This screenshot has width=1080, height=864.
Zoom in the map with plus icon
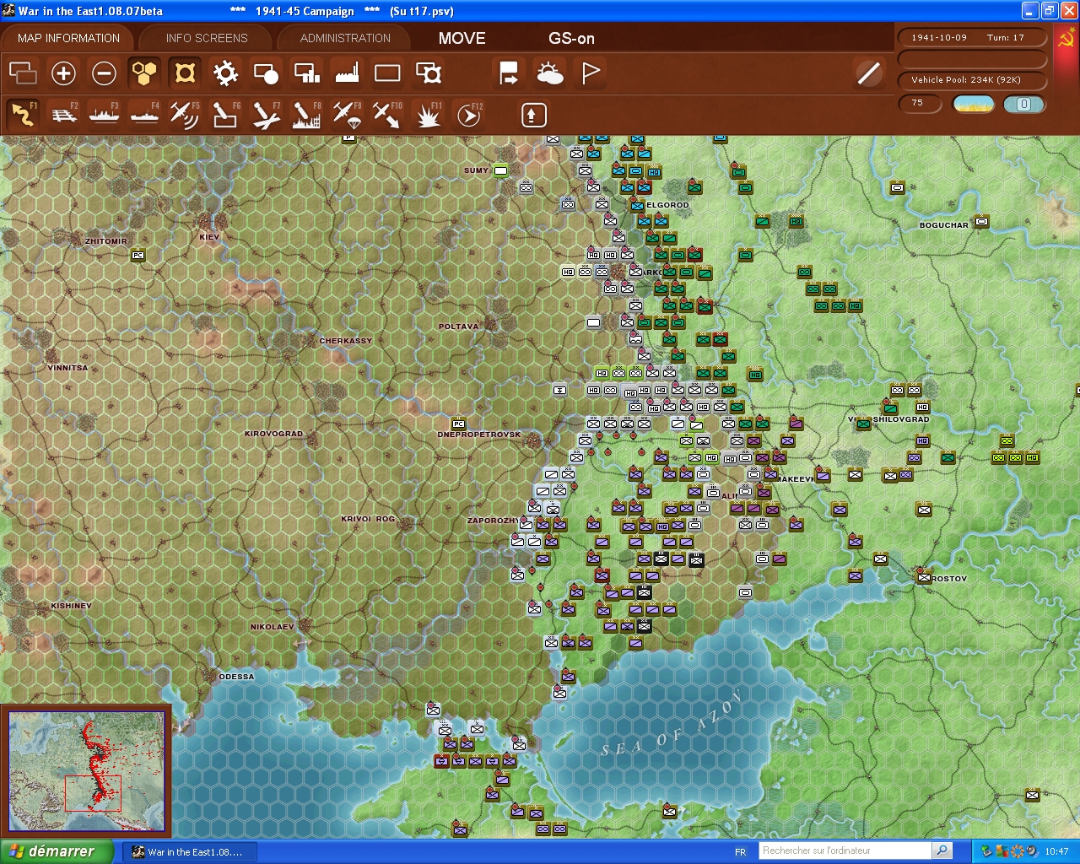click(x=63, y=73)
